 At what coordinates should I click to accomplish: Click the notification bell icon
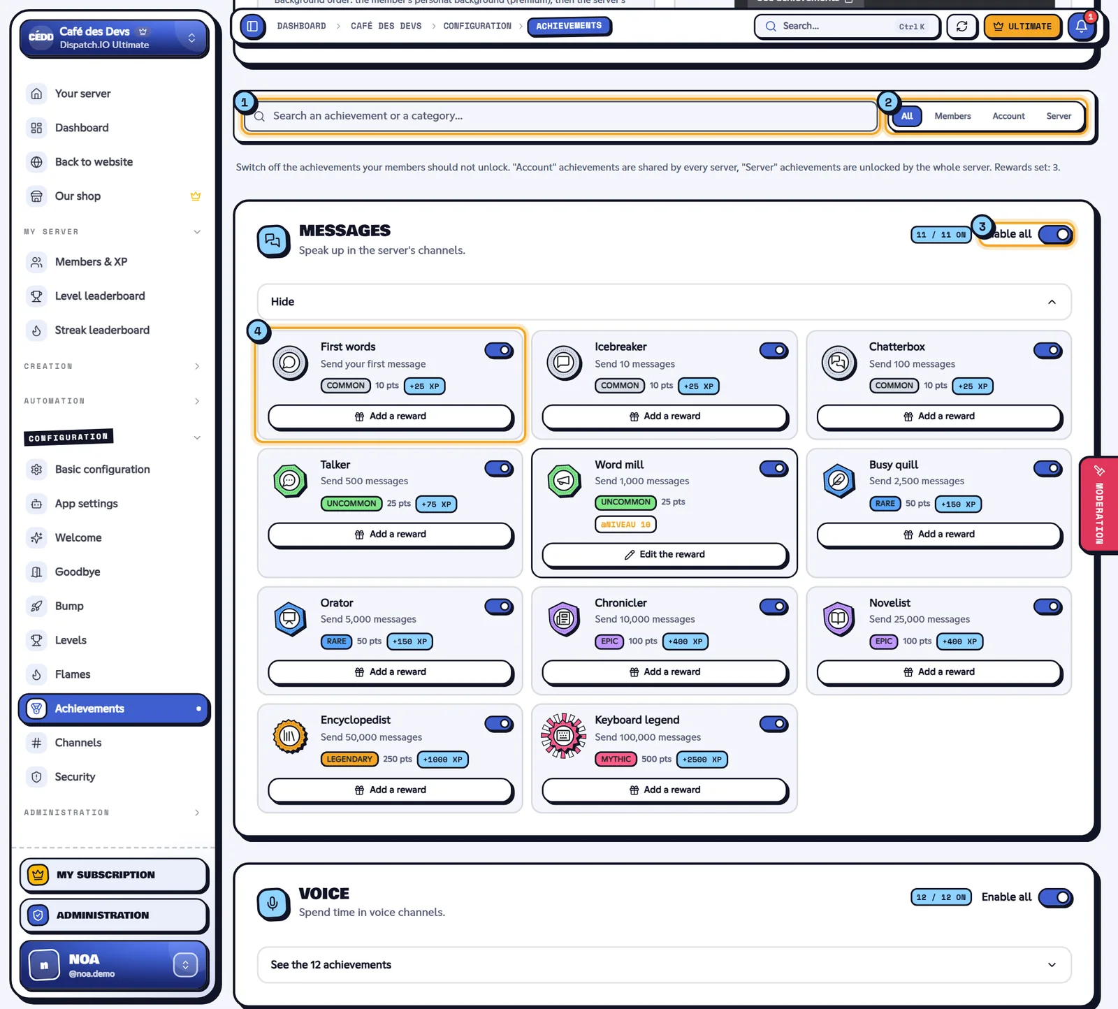[1080, 27]
